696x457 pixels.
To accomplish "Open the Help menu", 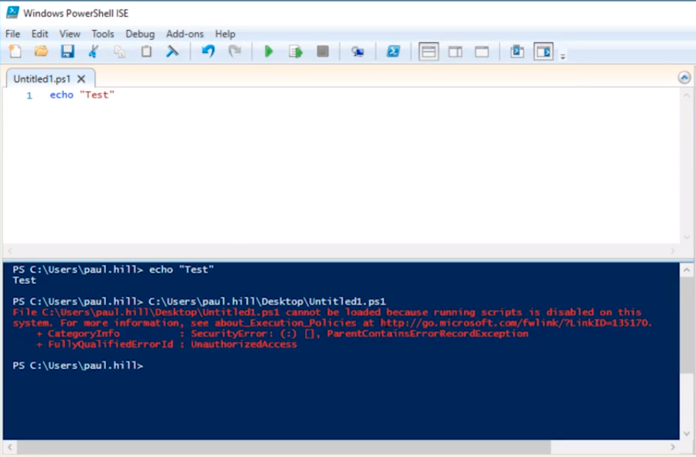I will pos(225,34).
